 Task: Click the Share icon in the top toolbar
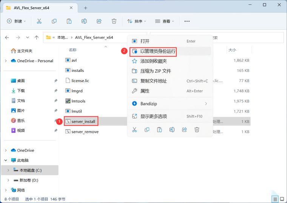click(x=99, y=21)
